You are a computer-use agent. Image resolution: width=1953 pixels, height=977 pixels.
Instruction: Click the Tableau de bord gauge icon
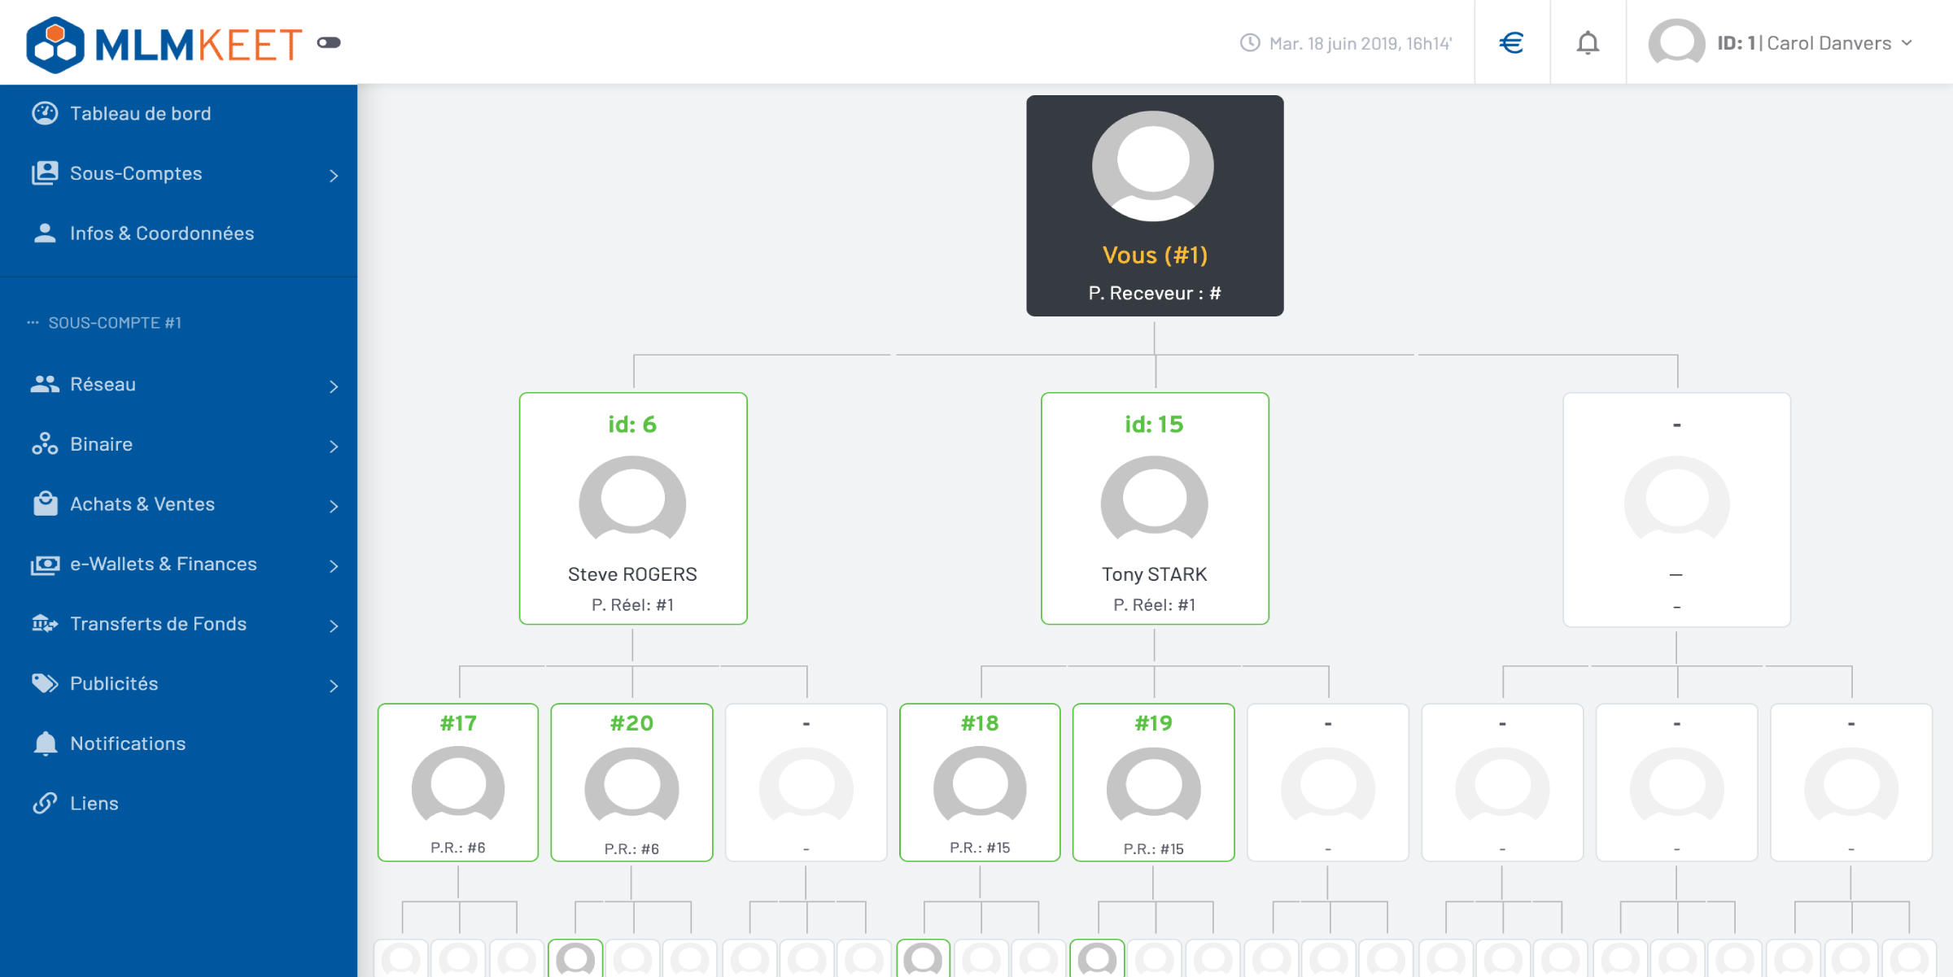[x=45, y=113]
